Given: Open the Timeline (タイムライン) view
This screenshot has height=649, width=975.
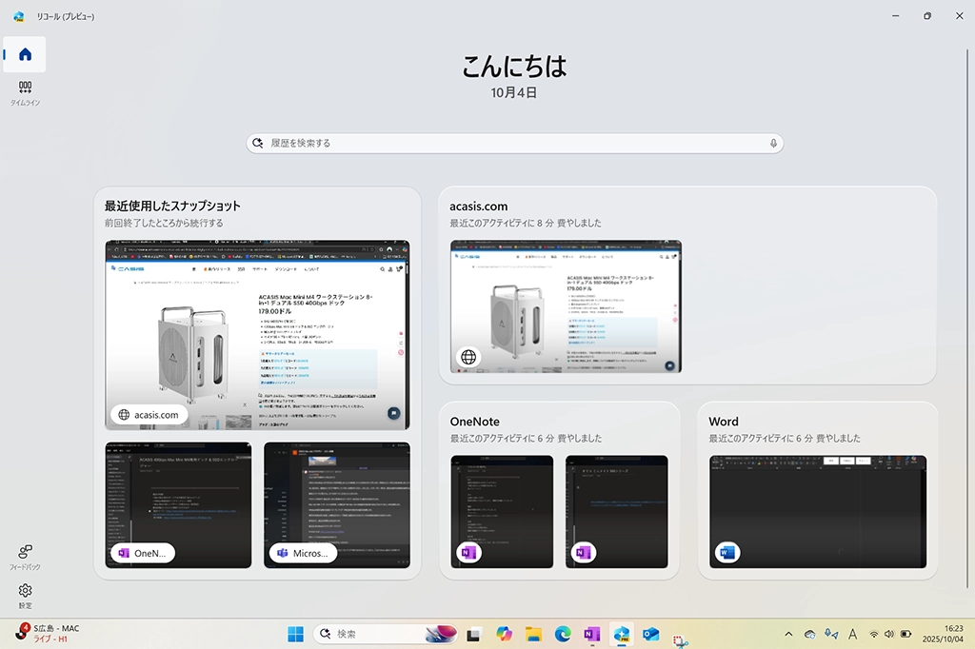Looking at the screenshot, I should 25,92.
